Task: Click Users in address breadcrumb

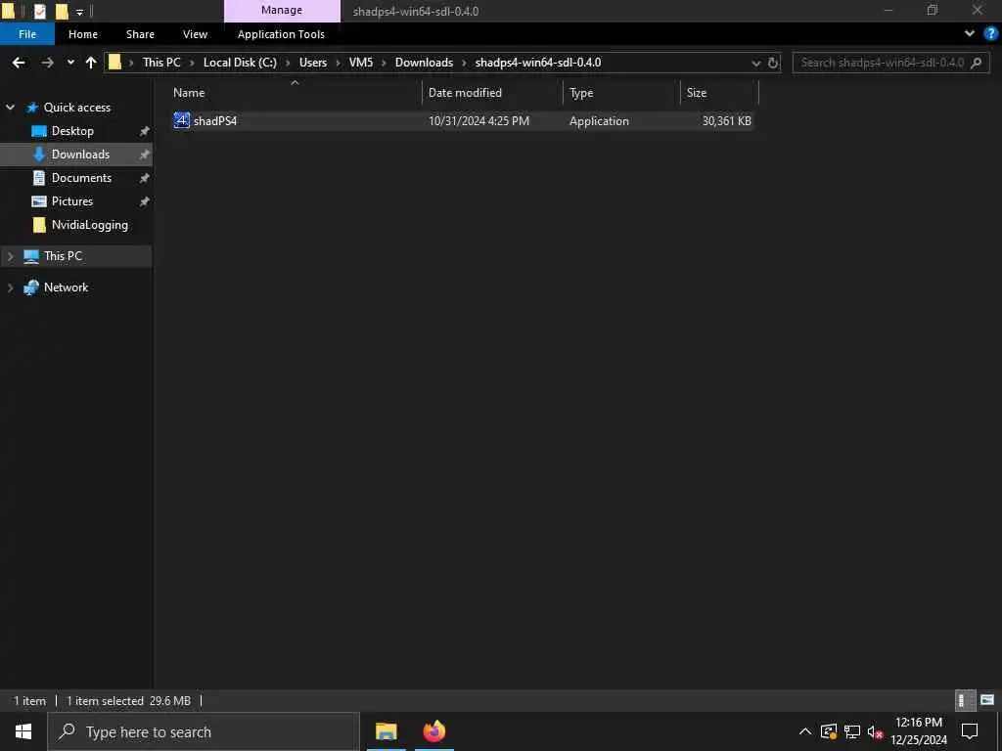Action: [313, 63]
